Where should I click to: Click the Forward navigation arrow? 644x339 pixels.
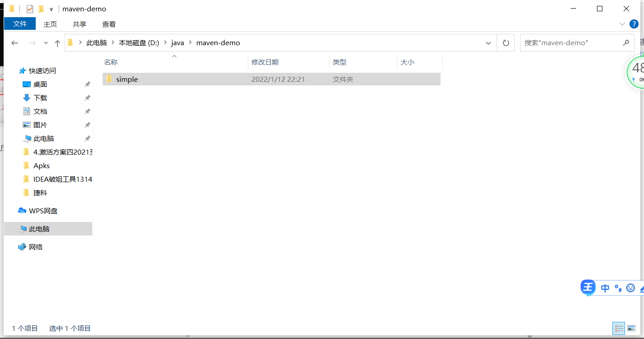point(32,43)
